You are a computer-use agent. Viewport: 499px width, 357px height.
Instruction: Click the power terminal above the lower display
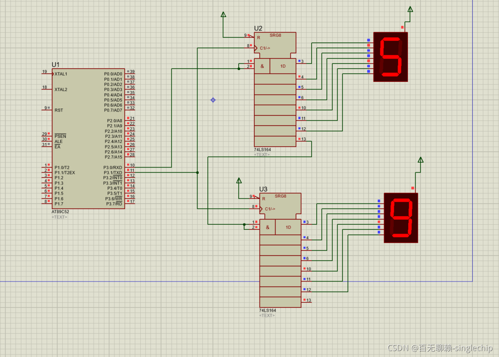click(x=421, y=160)
